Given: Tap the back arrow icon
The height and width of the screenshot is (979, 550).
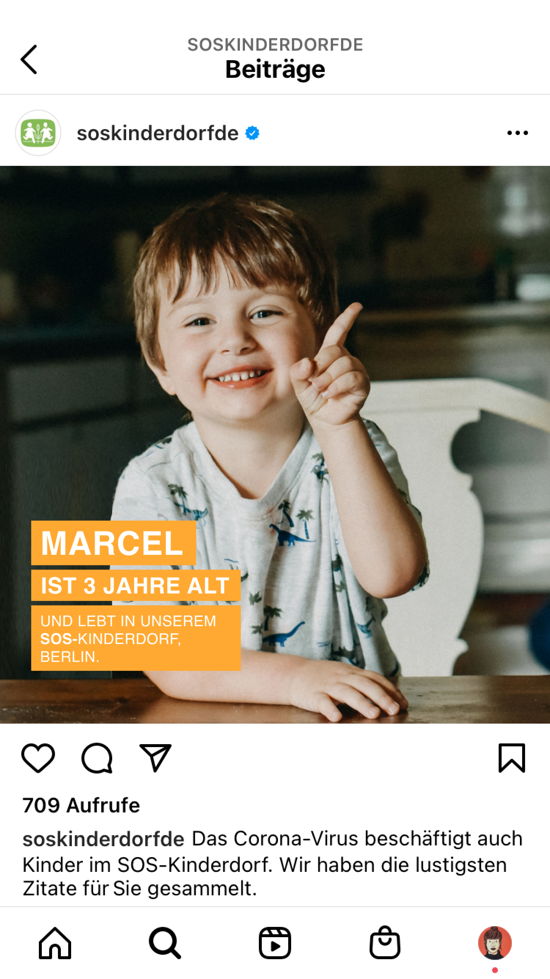Looking at the screenshot, I should [x=29, y=59].
